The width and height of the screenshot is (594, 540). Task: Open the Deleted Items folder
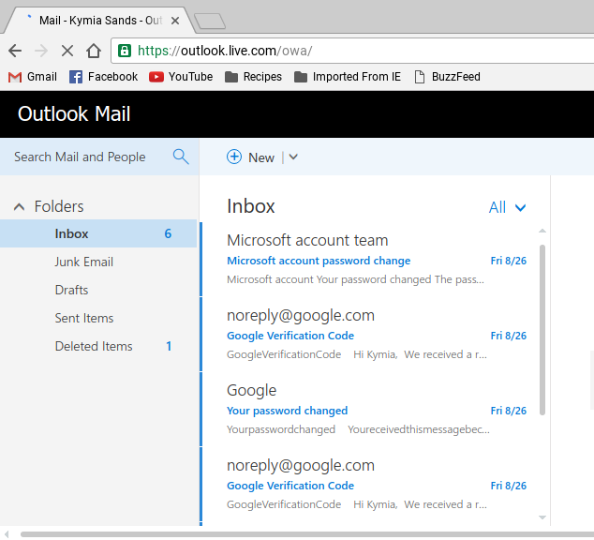pos(94,346)
